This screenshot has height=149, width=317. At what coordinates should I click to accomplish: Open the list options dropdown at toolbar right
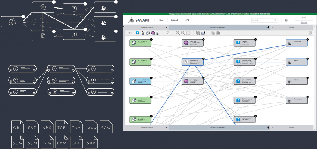coord(310,33)
